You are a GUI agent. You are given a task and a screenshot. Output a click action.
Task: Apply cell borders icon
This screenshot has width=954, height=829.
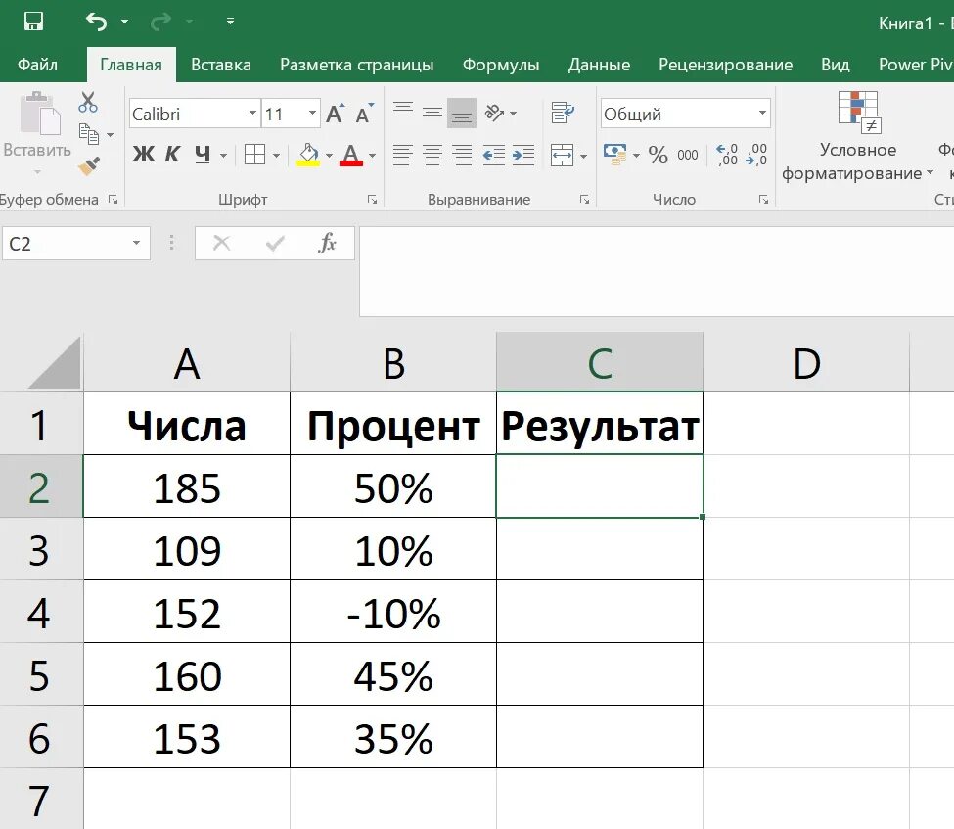click(254, 155)
